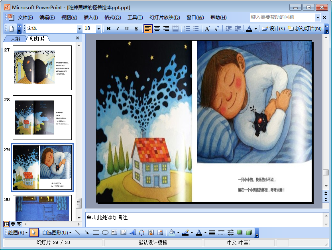332x250 pixels.
Task: Apply bulleted list formatting
Action: [x=196, y=29]
